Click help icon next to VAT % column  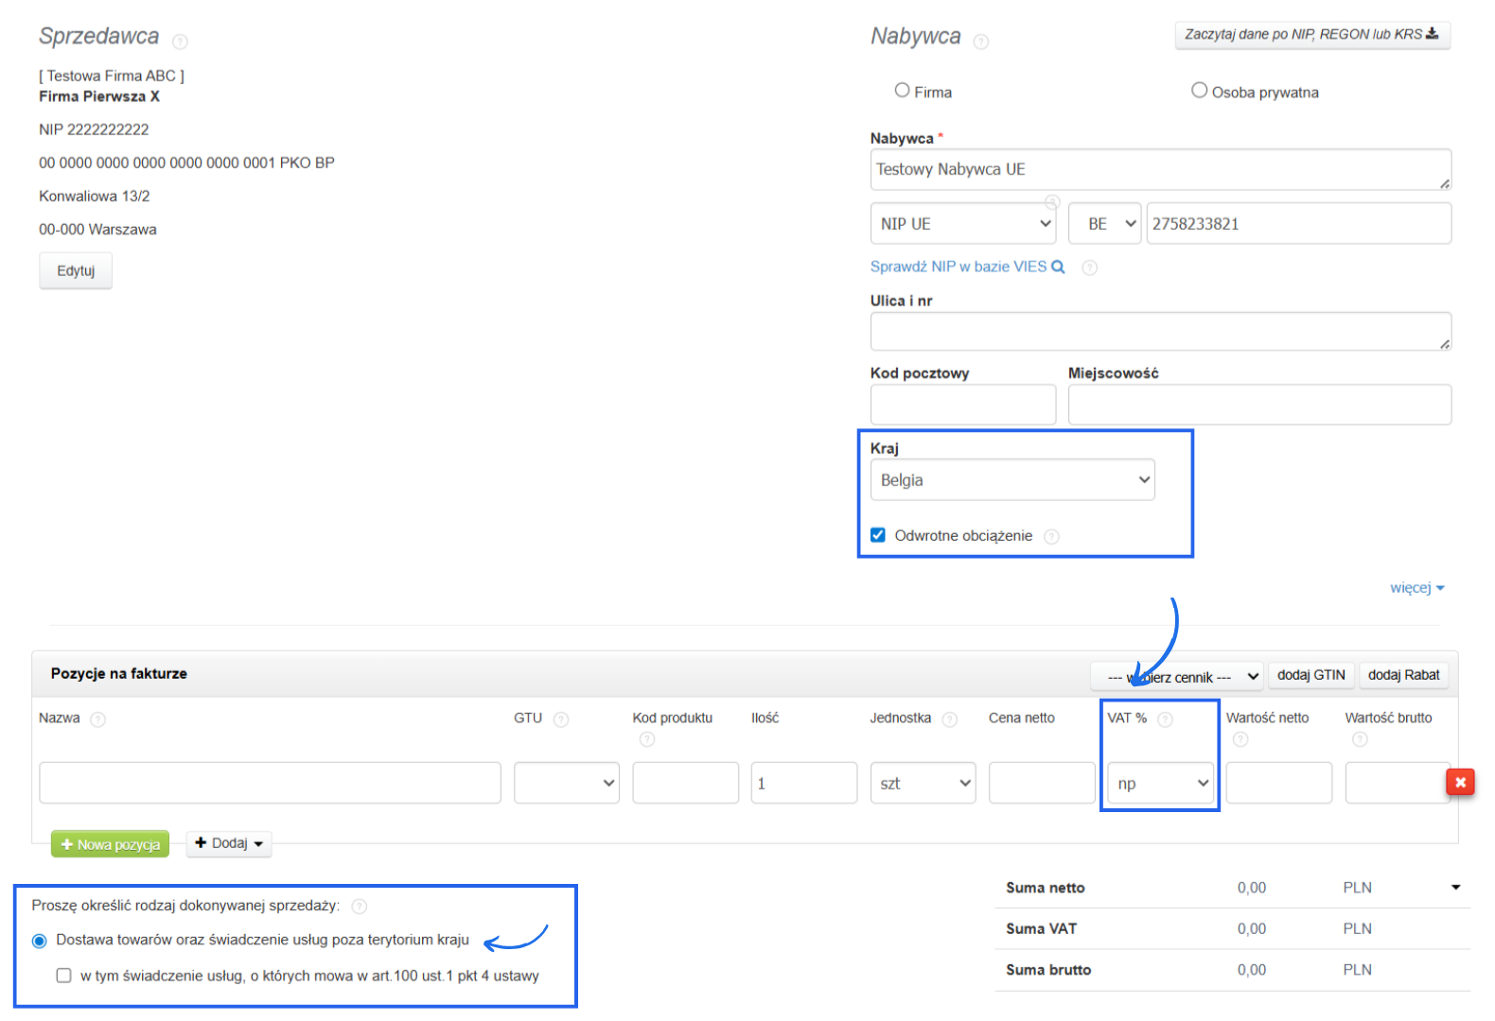tap(1165, 719)
